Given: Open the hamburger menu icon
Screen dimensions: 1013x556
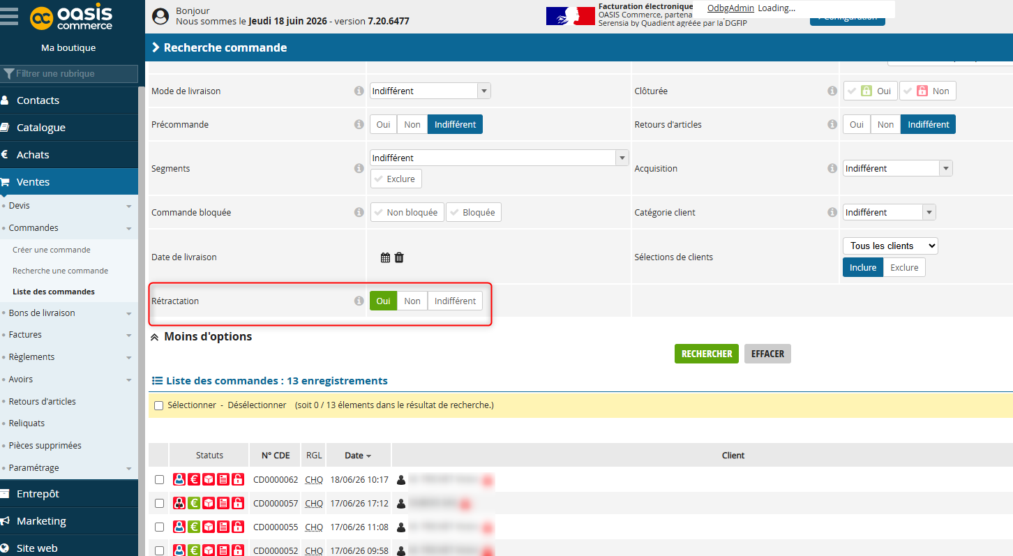Looking at the screenshot, I should 9,15.
